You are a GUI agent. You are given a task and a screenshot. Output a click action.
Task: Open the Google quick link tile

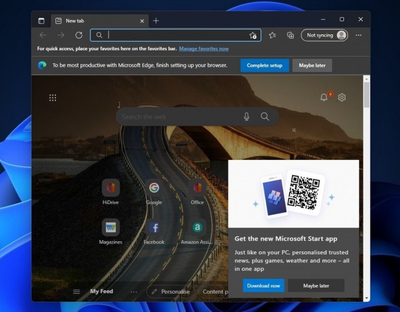point(154,188)
